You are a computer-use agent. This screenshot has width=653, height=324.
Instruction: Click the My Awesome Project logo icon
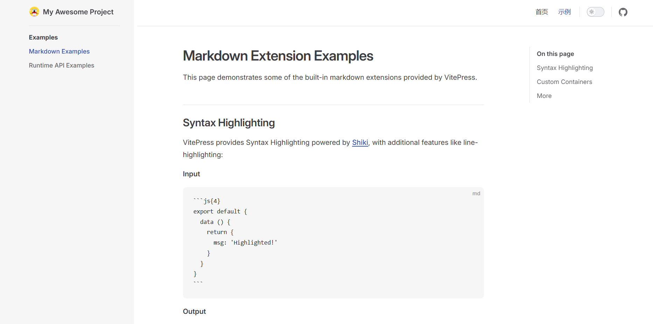34,12
